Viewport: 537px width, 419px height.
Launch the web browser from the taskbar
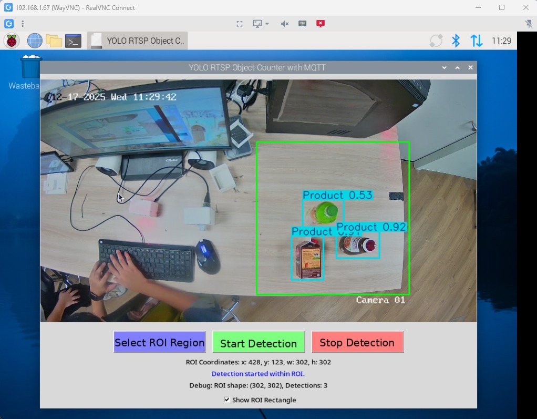point(34,40)
